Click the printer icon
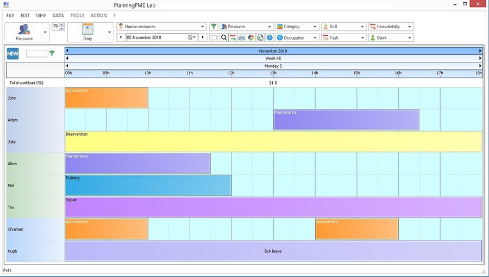489x277 pixels. pos(242,37)
